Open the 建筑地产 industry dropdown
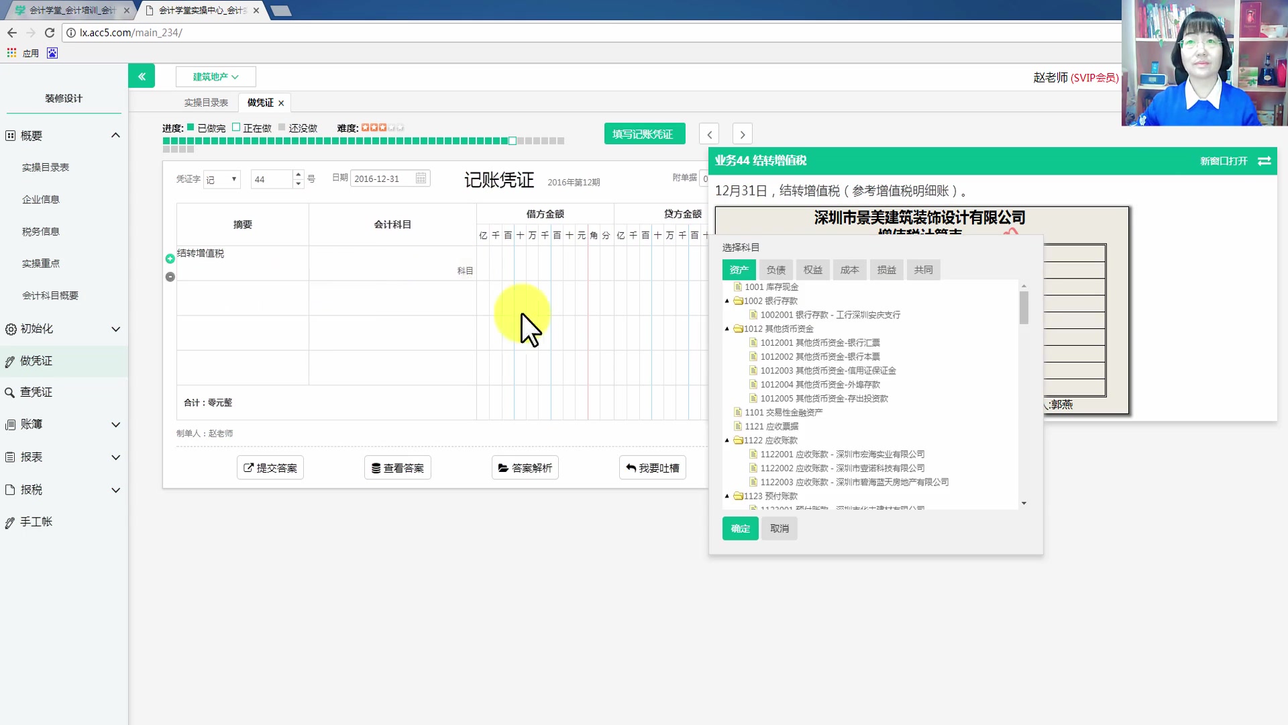1288x725 pixels. 215,77
